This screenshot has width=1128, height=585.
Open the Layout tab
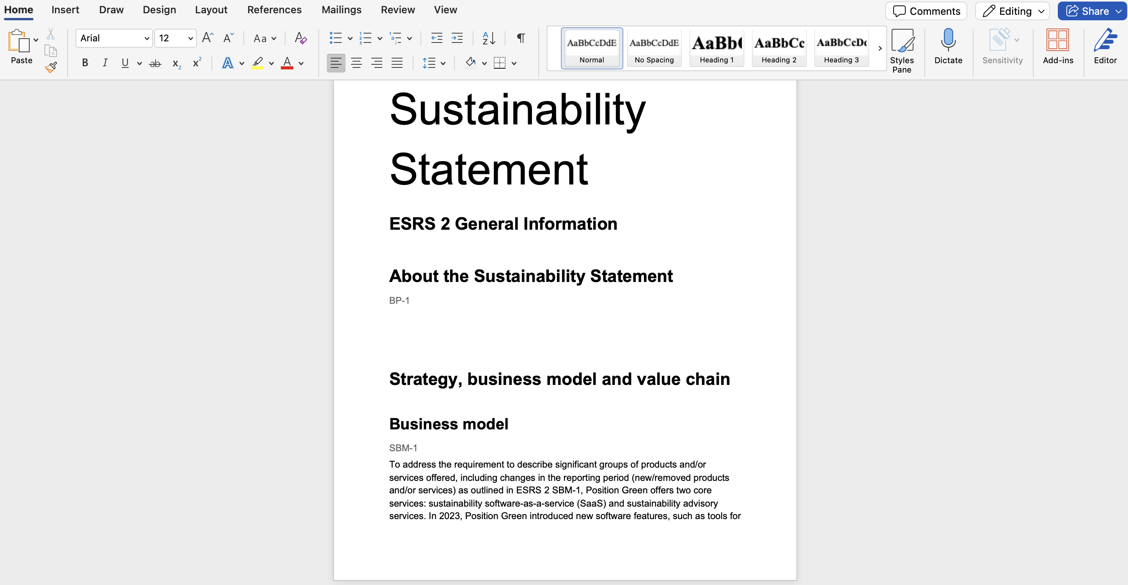(x=211, y=10)
